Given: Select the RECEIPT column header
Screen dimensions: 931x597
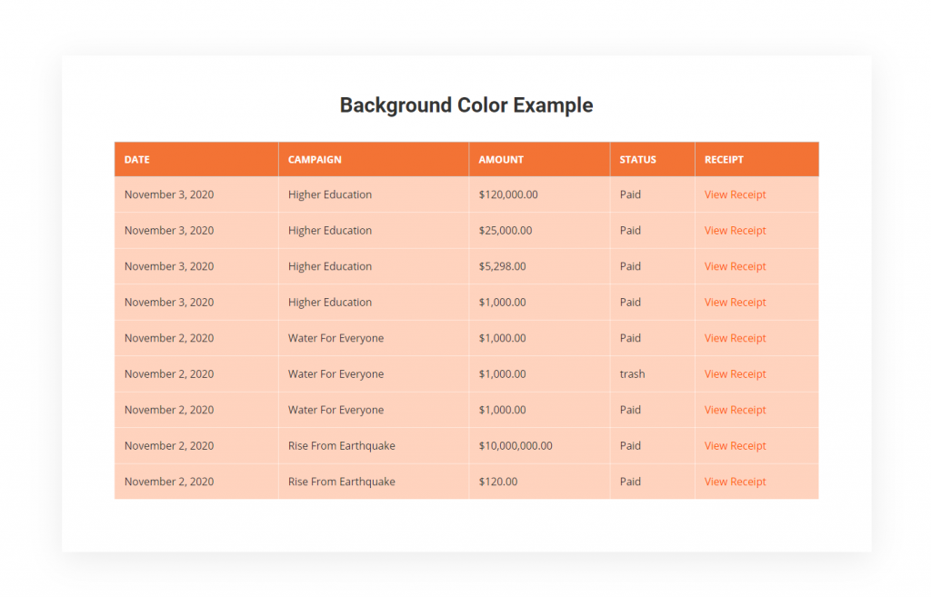Looking at the screenshot, I should tap(724, 159).
